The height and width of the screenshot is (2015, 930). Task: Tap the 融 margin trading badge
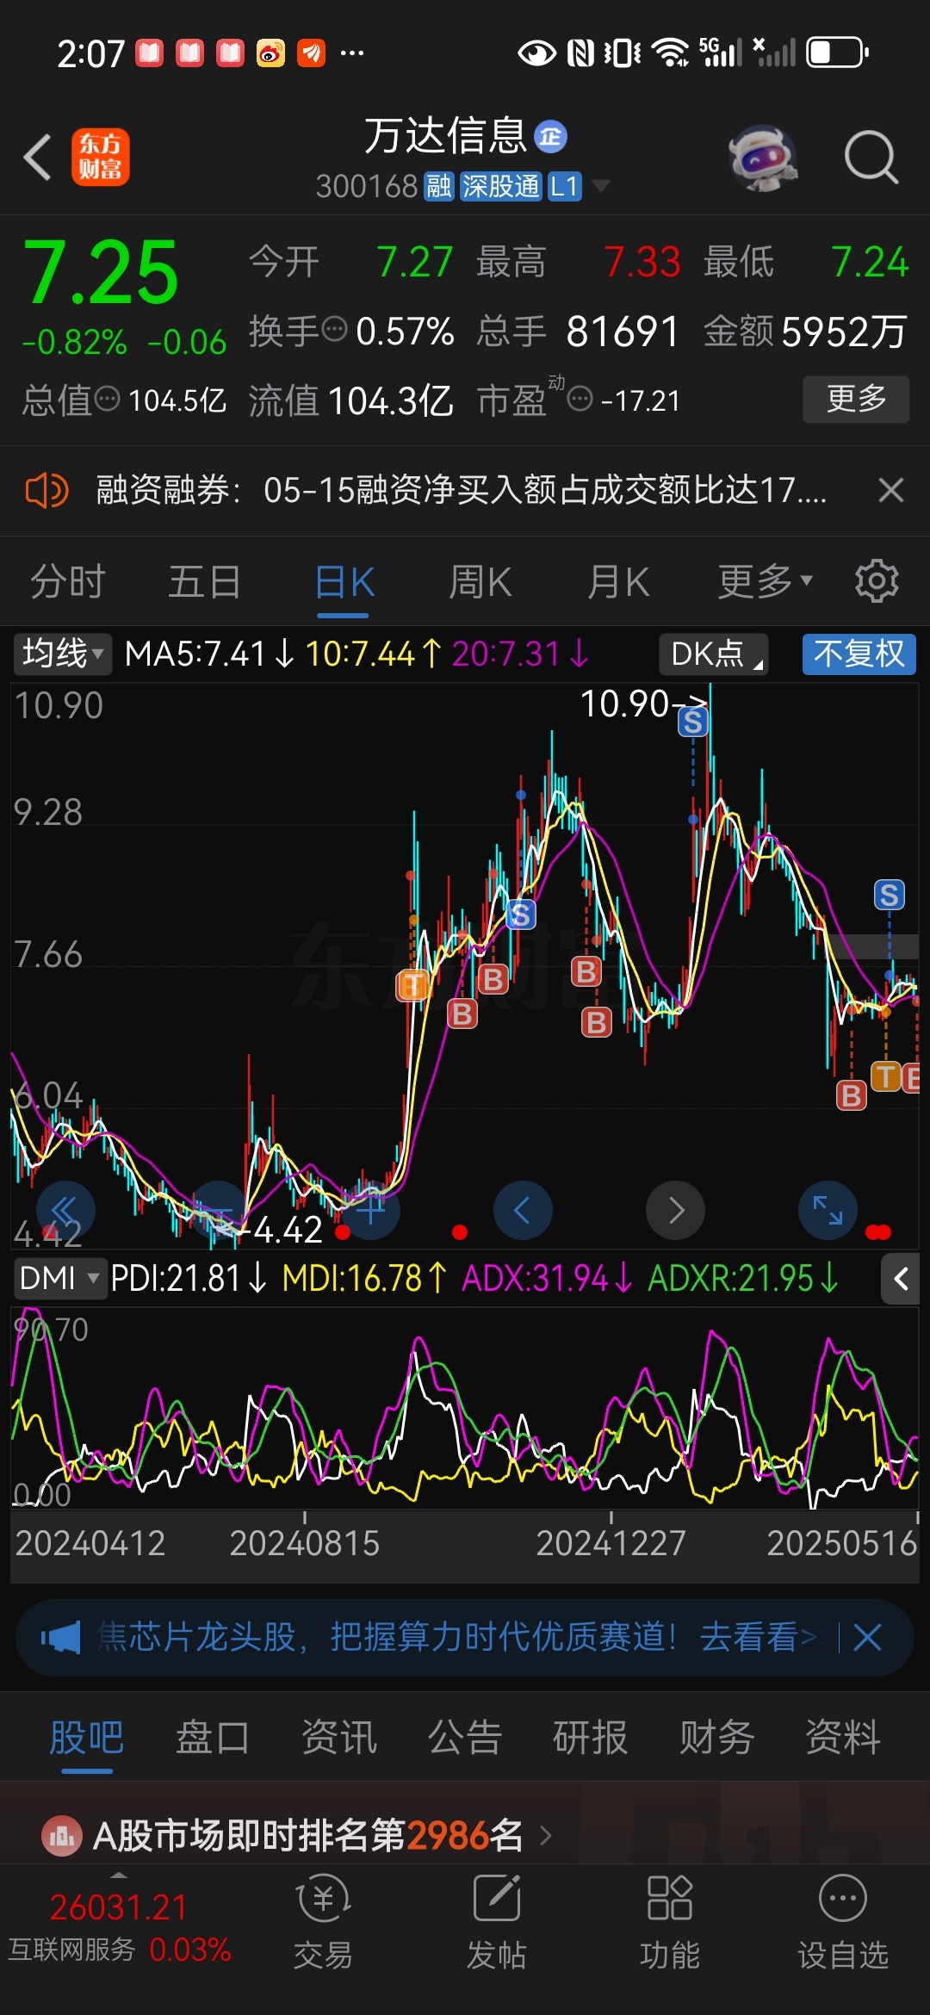[x=439, y=186]
